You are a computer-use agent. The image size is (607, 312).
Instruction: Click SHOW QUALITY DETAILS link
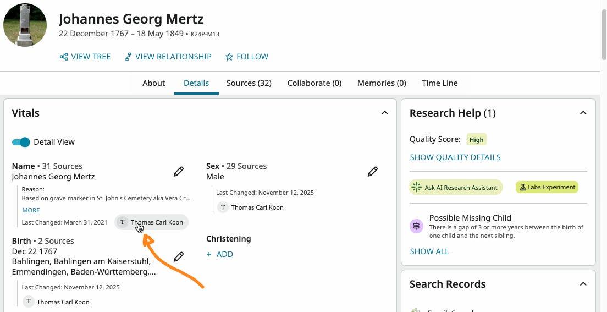click(x=455, y=157)
